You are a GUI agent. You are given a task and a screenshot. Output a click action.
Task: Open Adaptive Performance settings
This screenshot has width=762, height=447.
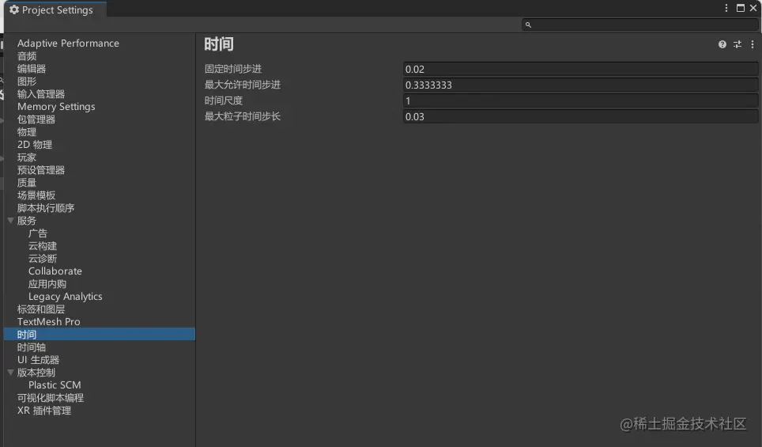pyautogui.click(x=68, y=44)
